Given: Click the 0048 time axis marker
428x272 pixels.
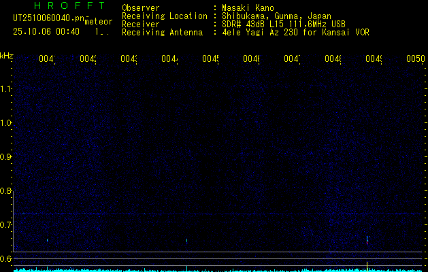Looking at the screenshot, I should [333, 59].
